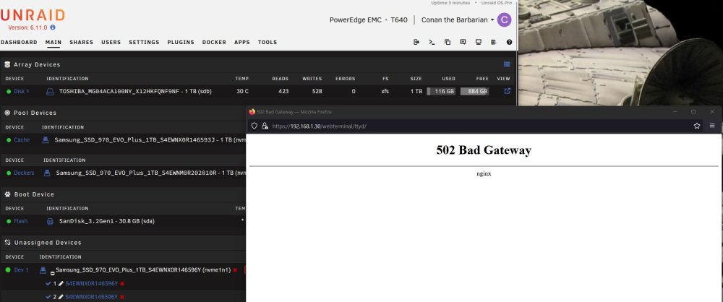Open the Dev 1 device link

coord(21,270)
